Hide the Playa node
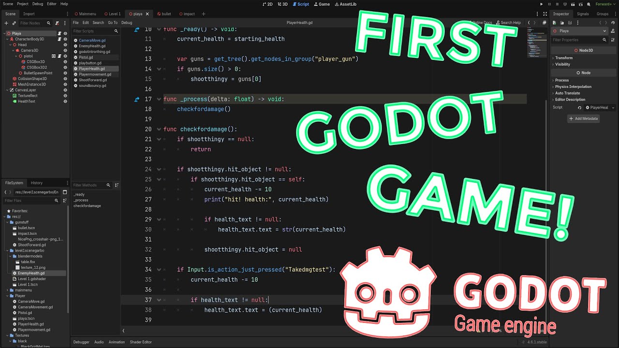Screen dimensions: 619x348 [65, 33]
